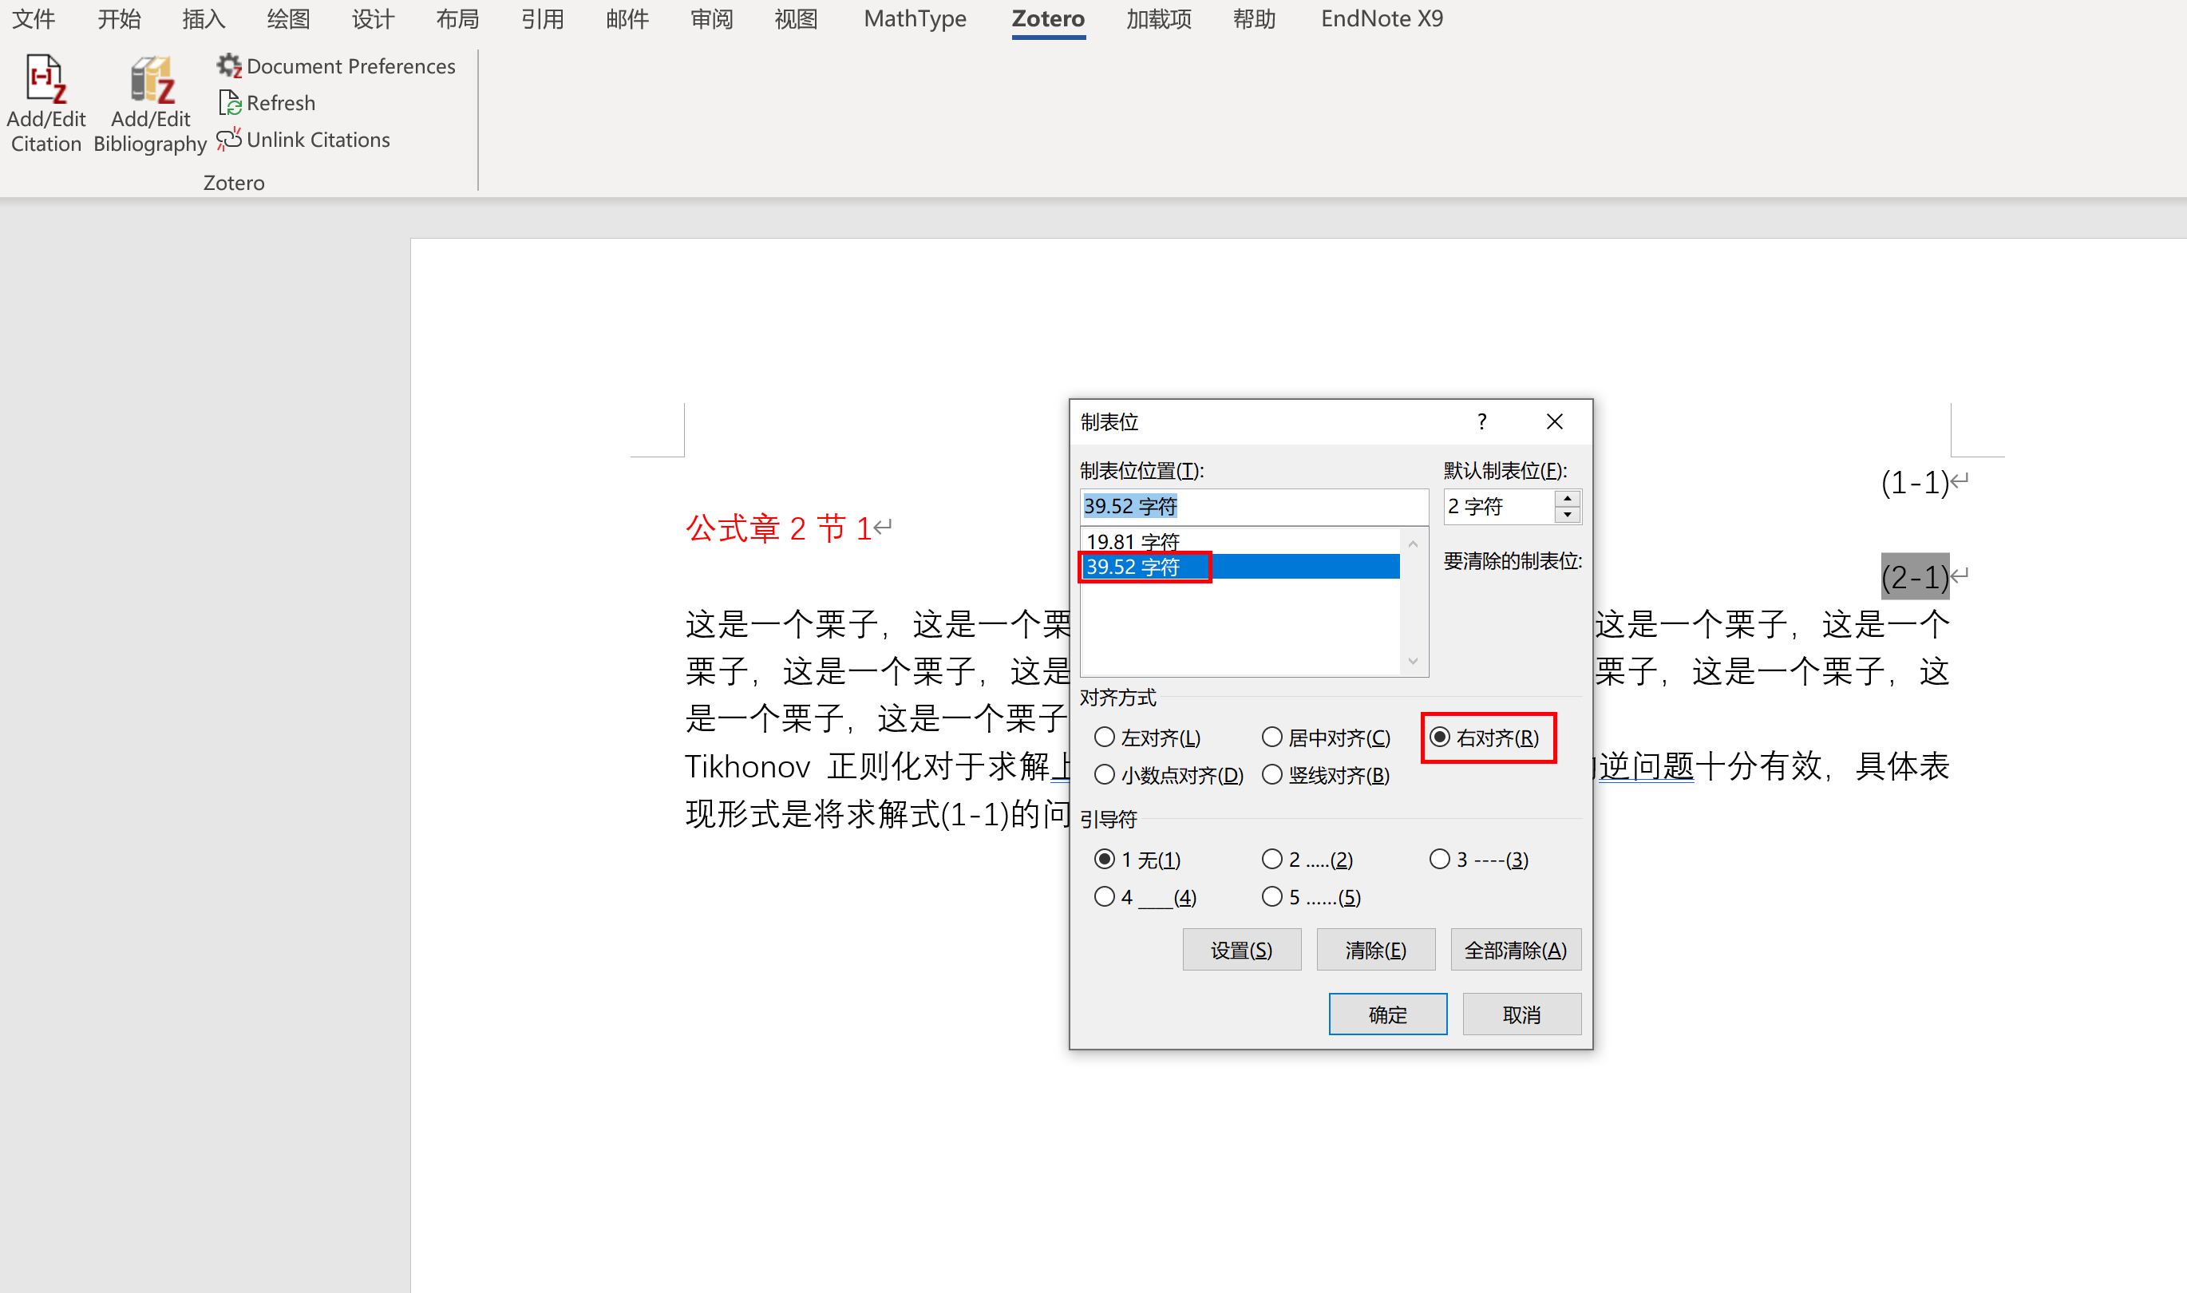Increase default tab stop with up arrow
Screen dimensions: 2187x1293
tap(1568, 498)
